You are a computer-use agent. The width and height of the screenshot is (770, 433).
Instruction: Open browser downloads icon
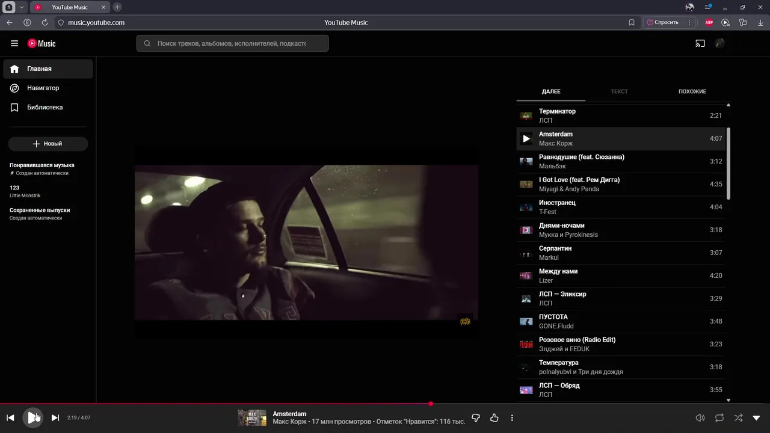click(760, 22)
